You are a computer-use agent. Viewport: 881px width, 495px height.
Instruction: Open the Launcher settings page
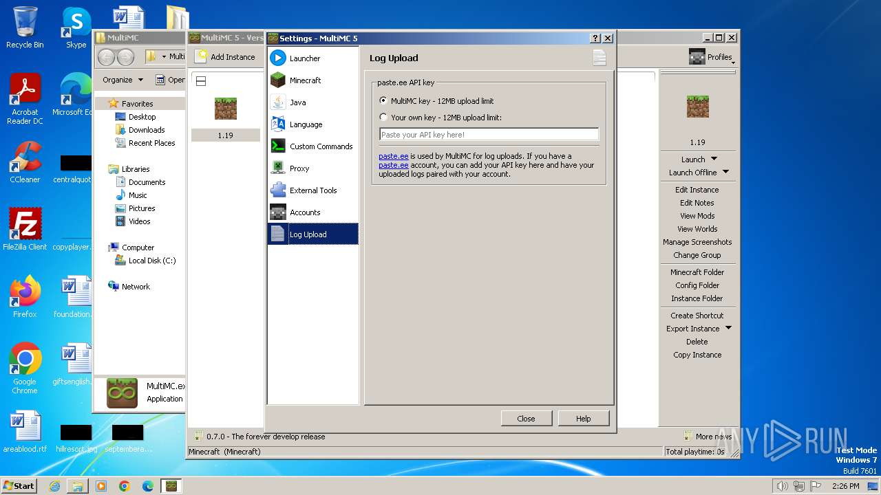pyautogui.click(x=313, y=58)
